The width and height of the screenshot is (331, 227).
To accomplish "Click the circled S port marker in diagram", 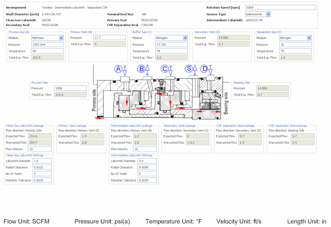I will click(x=189, y=69).
